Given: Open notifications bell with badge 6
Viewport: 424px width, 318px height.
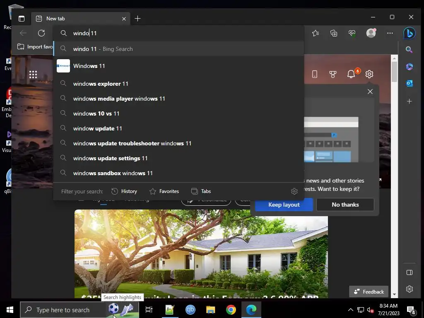Looking at the screenshot, I should pyautogui.click(x=352, y=74).
